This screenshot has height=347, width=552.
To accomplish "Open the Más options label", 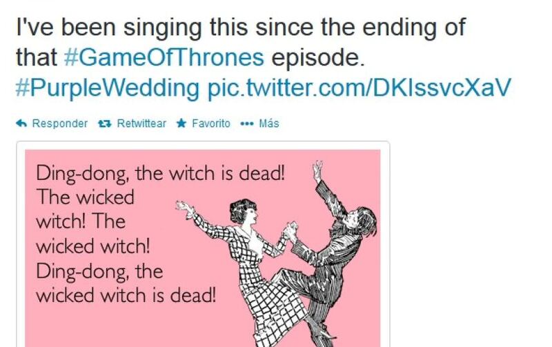I will [x=269, y=123].
